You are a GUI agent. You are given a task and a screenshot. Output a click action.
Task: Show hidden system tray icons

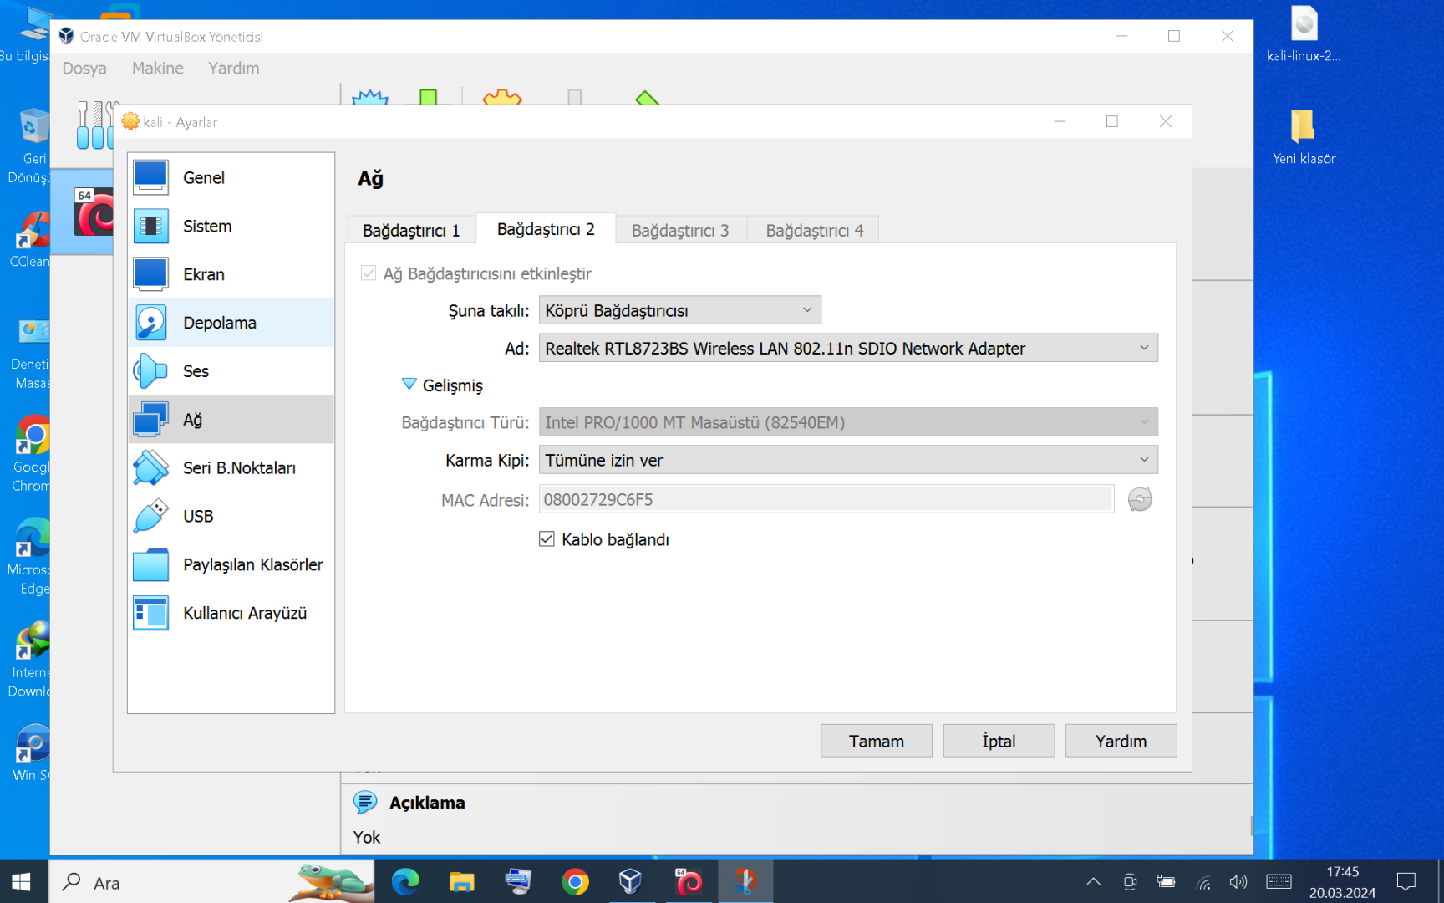[x=1093, y=882]
